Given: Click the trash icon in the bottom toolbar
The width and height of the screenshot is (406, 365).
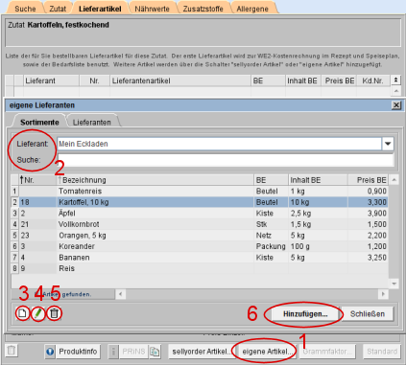Looking at the screenshot, I should [x=12, y=351].
